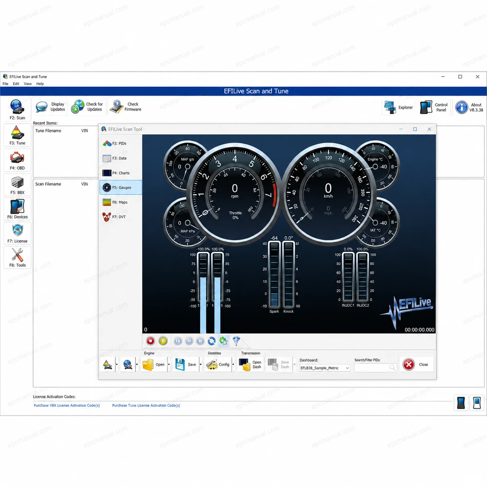The width and height of the screenshot is (487, 487).
Task: Click the tune tool icon in Scan Tool footer
Action: point(108,365)
